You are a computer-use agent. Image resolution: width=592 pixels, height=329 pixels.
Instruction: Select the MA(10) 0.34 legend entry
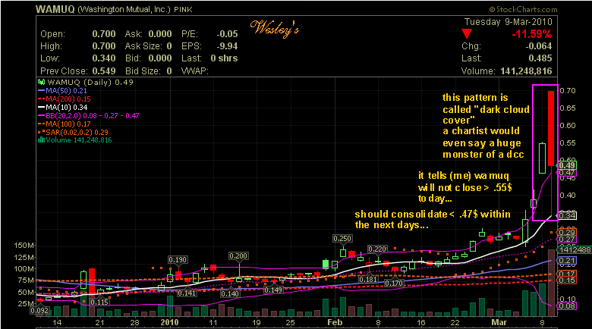[63, 107]
